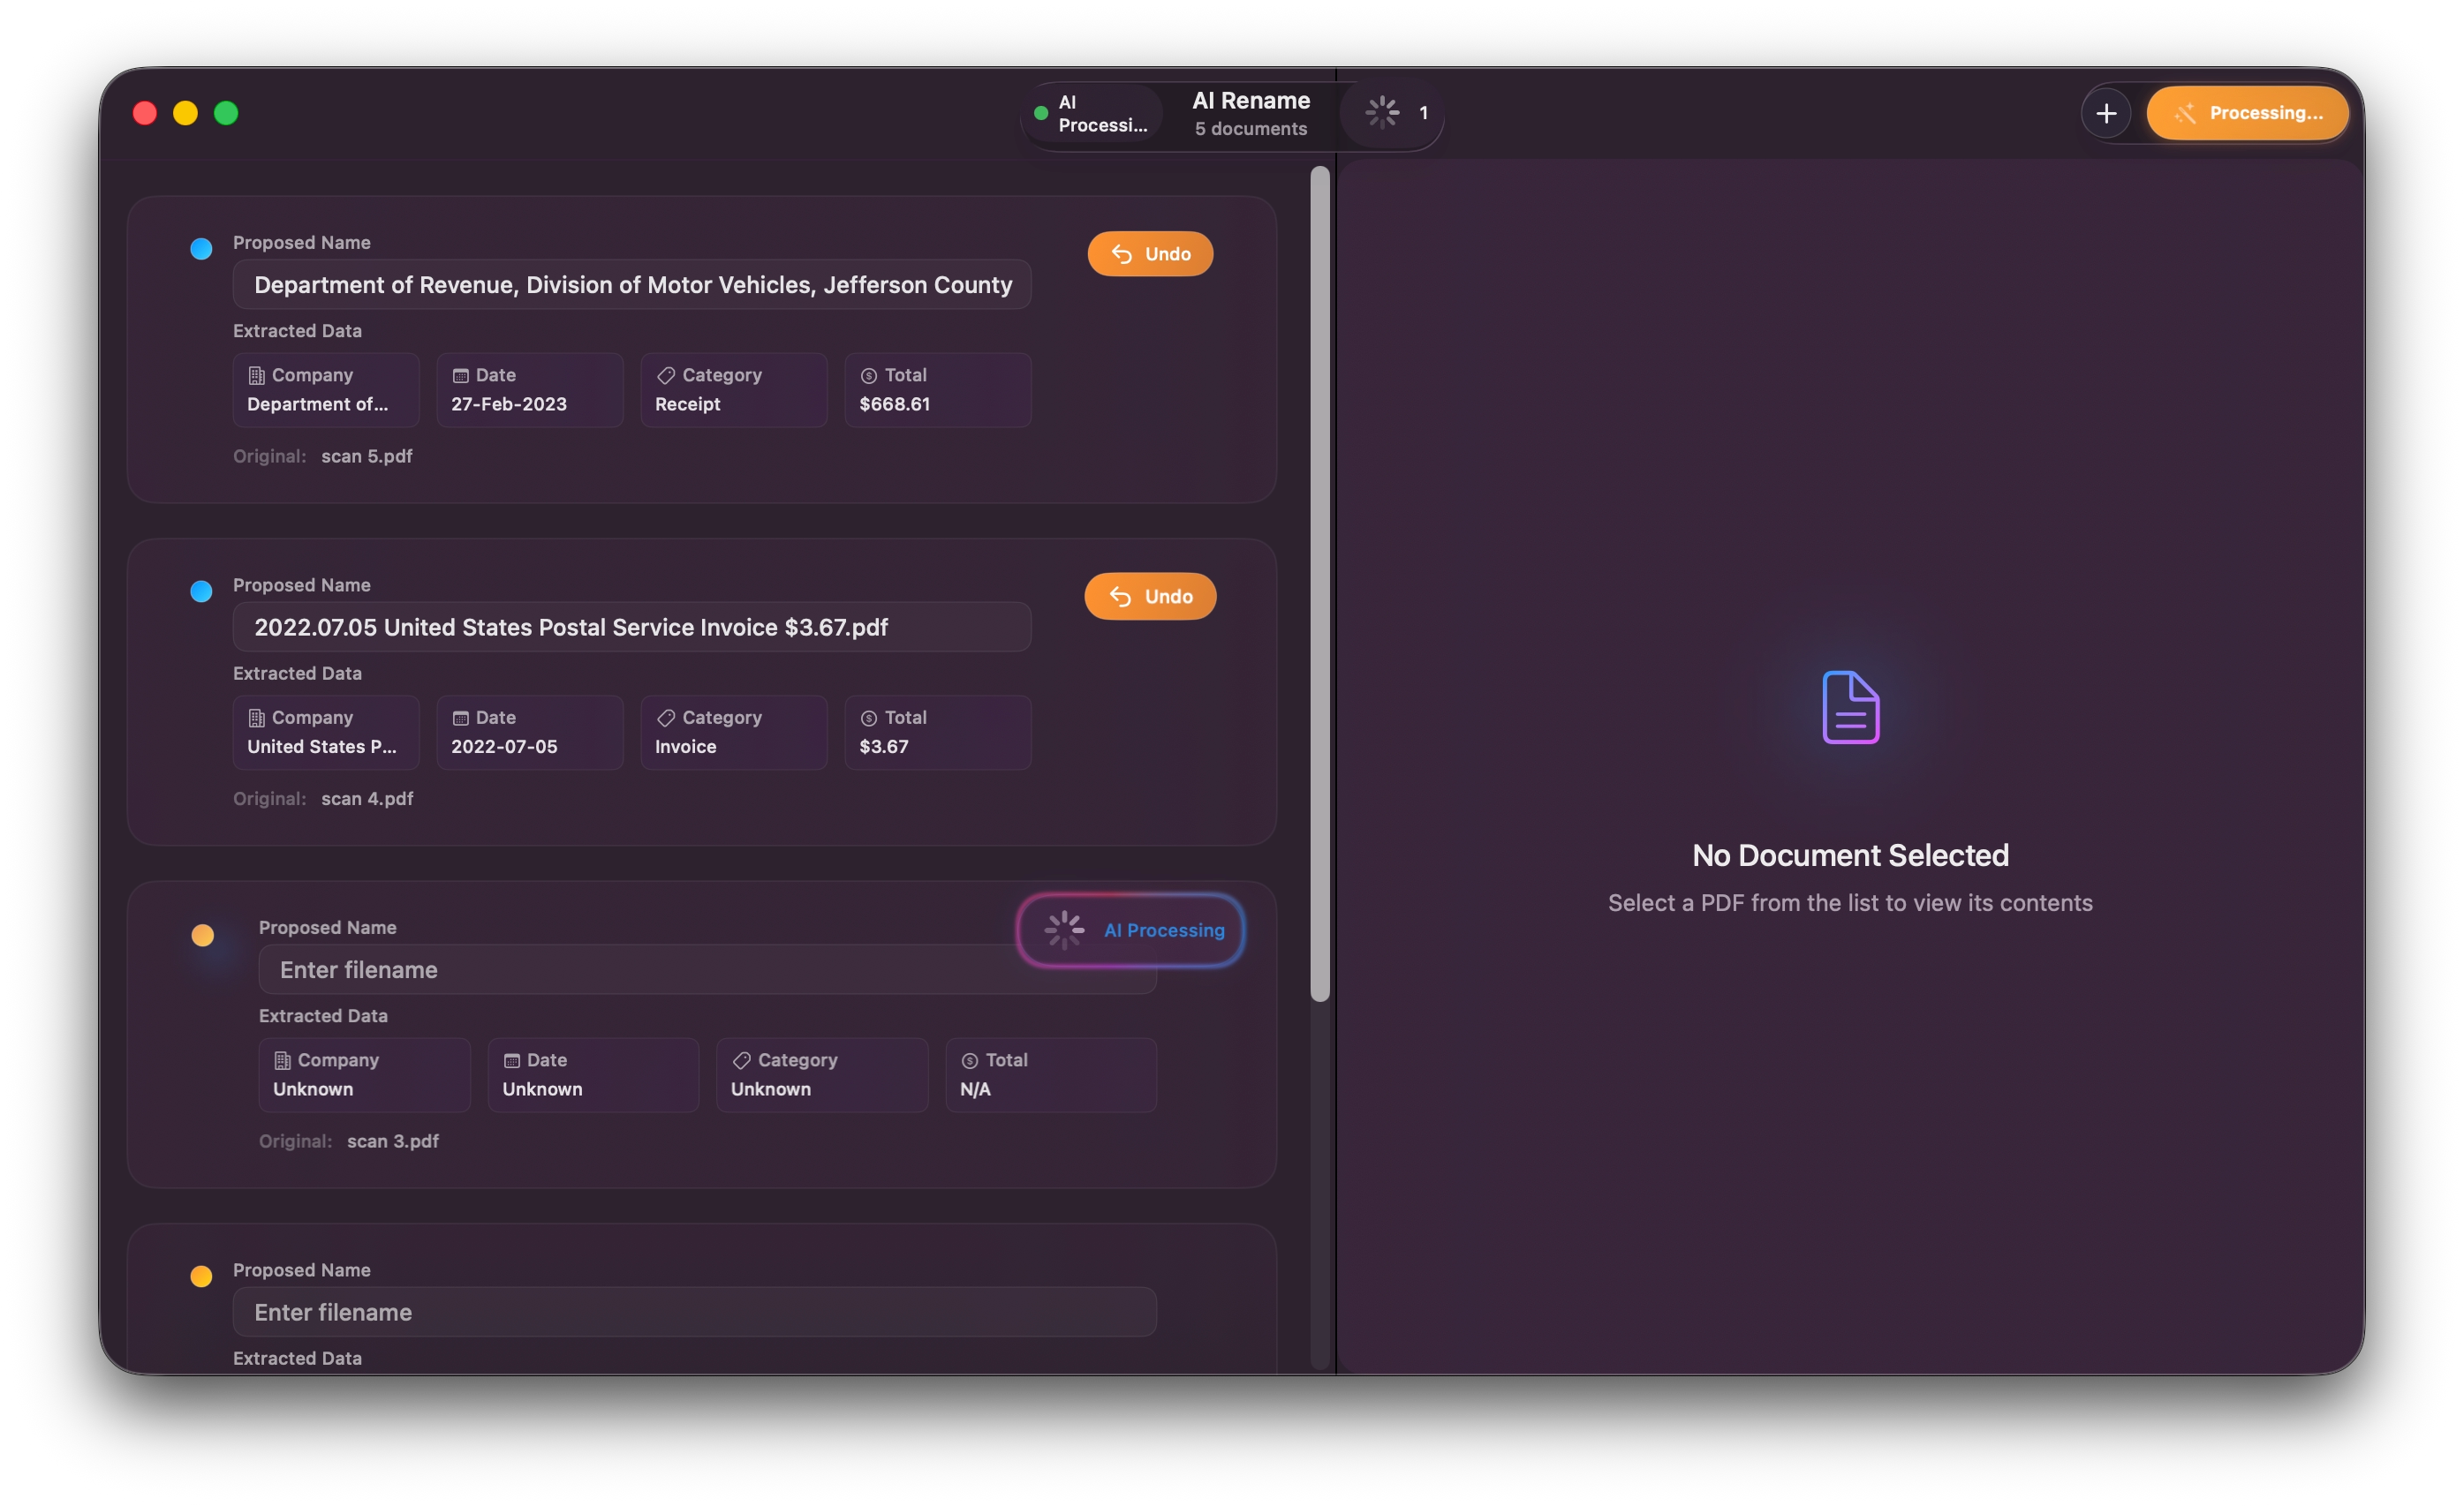The width and height of the screenshot is (2464, 1506).
Task: Click the Total dollar icon for $3.67
Action: (x=869, y=719)
